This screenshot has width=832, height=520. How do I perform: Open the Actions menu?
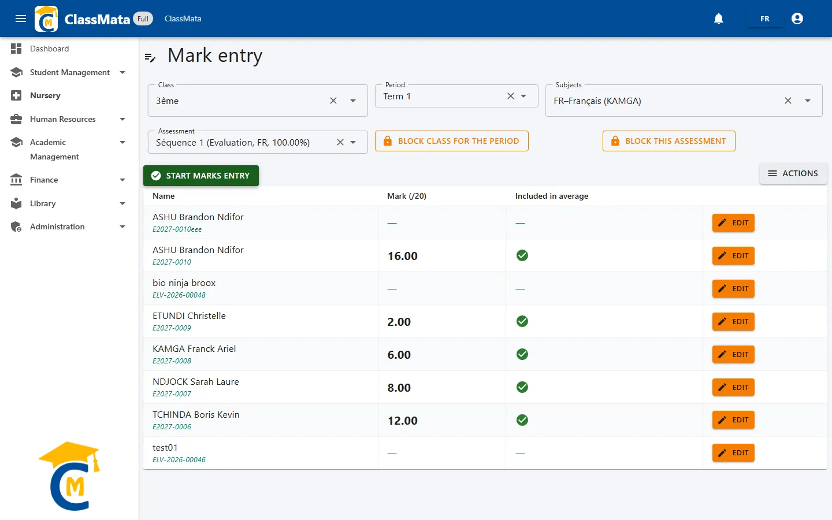(793, 173)
